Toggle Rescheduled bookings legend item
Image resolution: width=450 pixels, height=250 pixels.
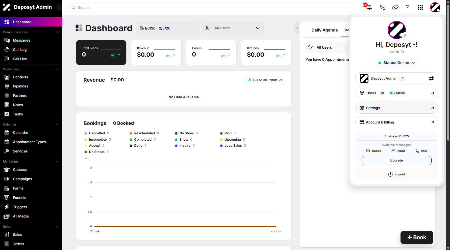(144, 133)
